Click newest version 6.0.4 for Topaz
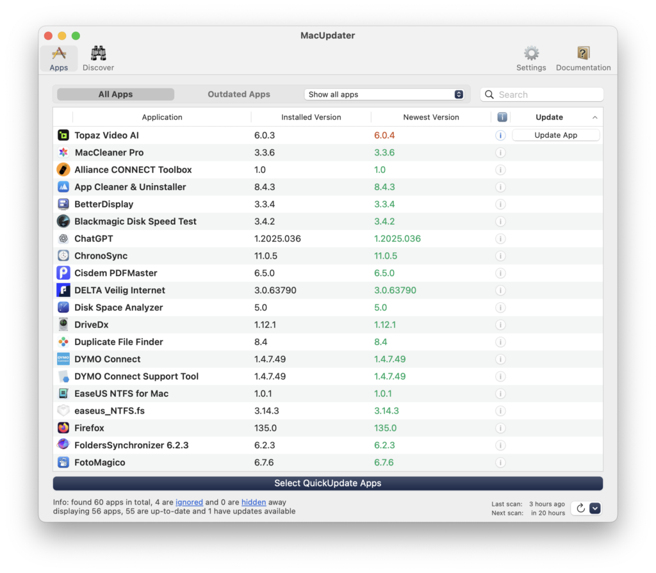656x573 pixels. pyautogui.click(x=384, y=135)
